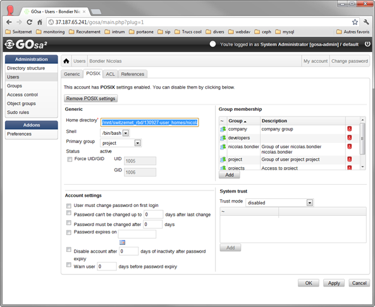Bookmark page with star icon
Viewport: 375px width, 307px height.
[x=355, y=22]
